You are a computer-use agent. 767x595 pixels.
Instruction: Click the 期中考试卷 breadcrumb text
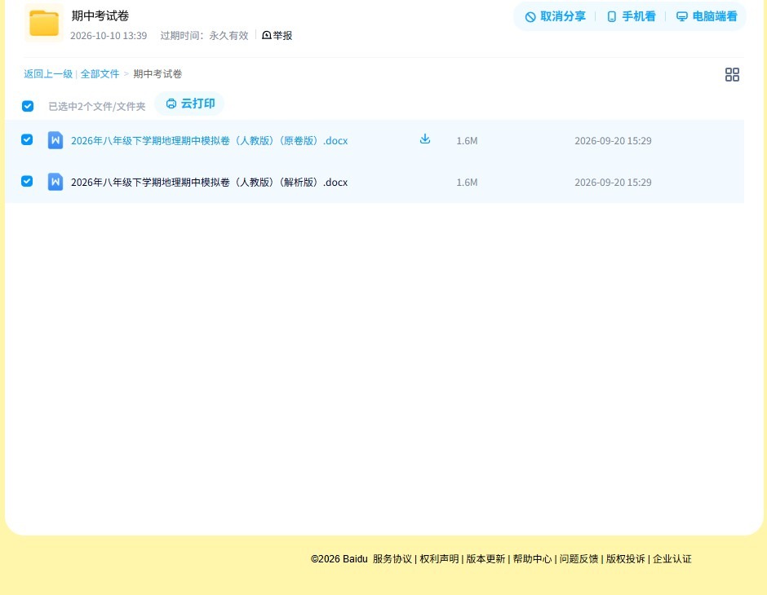point(157,74)
